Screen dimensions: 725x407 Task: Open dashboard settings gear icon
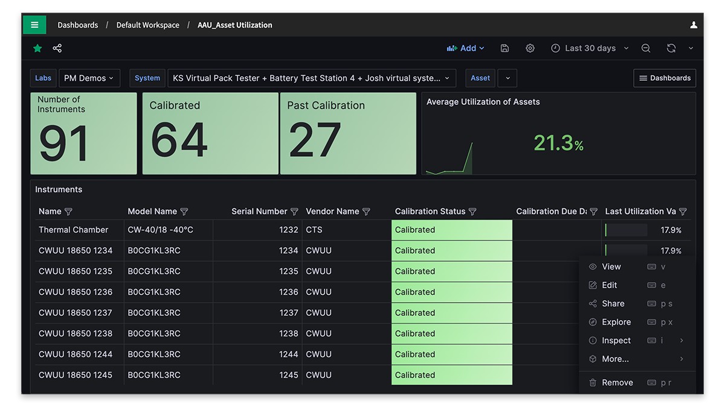click(x=530, y=48)
